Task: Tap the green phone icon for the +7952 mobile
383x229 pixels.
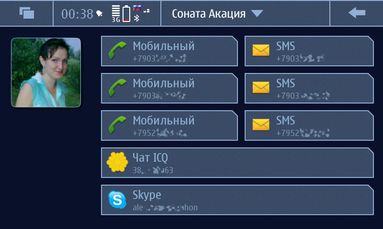Action: click(x=117, y=125)
